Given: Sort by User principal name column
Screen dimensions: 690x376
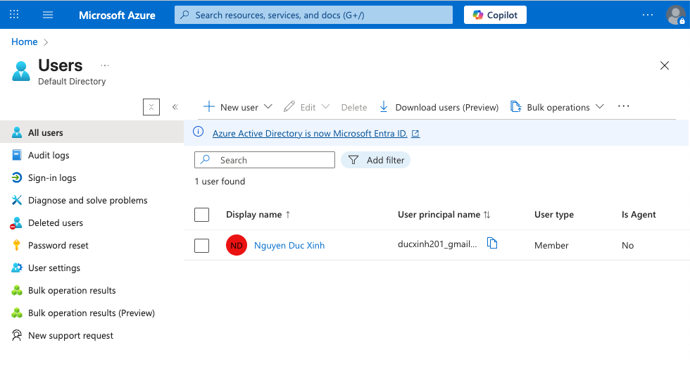Looking at the screenshot, I should (x=444, y=215).
